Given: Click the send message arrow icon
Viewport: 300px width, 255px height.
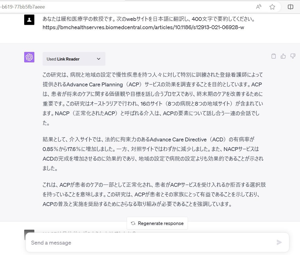Looking at the screenshot, I should pos(279,242).
